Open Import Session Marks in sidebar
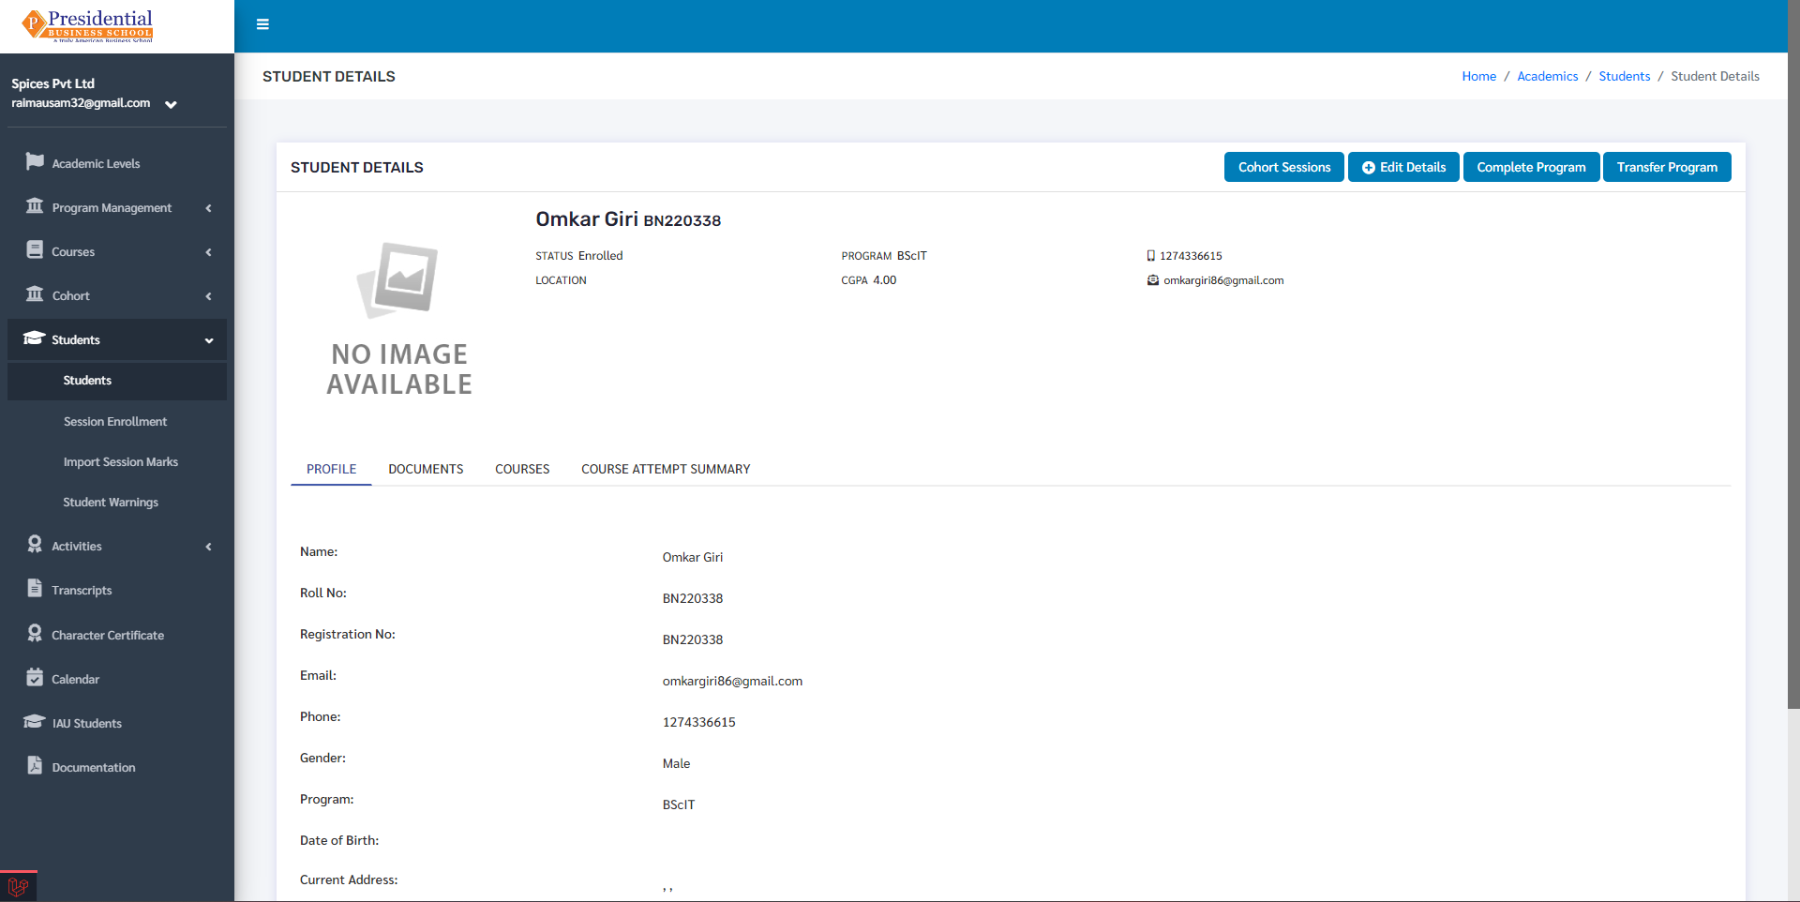Screen dimensions: 1800x902 (117, 462)
